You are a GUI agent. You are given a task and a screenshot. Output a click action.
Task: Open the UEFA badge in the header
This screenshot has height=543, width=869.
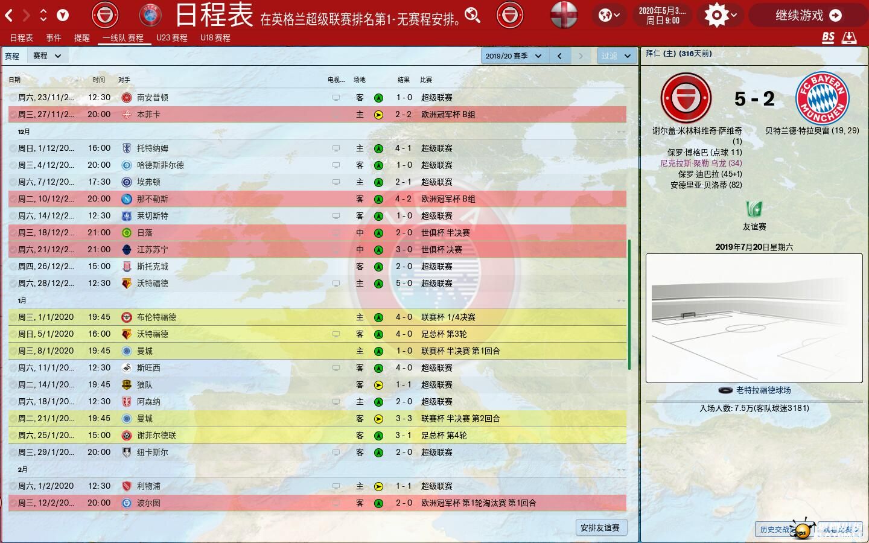150,15
